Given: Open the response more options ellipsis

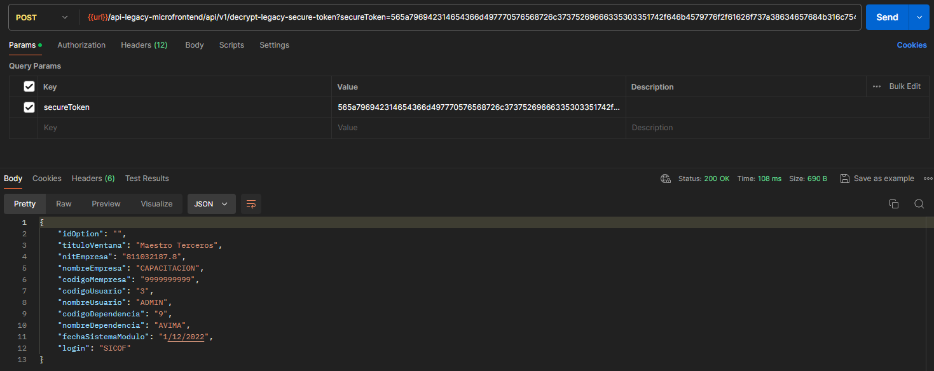Looking at the screenshot, I should click(928, 179).
